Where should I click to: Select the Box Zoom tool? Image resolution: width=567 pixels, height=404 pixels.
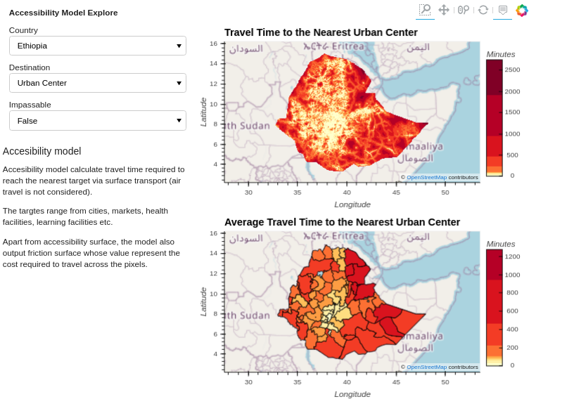point(425,10)
